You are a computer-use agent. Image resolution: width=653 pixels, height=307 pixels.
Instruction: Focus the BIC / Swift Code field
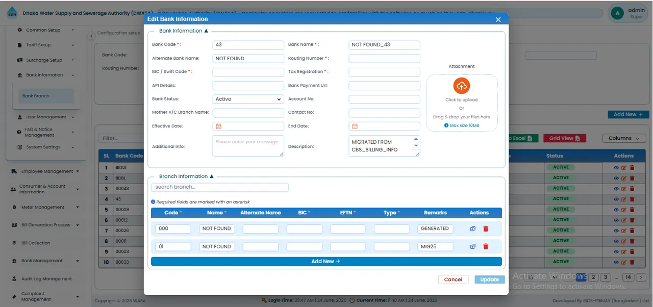248,72
